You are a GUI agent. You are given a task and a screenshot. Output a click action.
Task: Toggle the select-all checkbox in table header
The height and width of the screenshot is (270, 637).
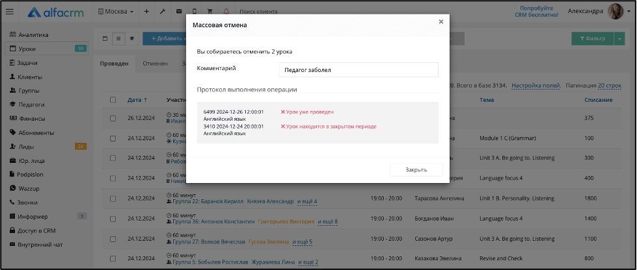click(x=113, y=100)
